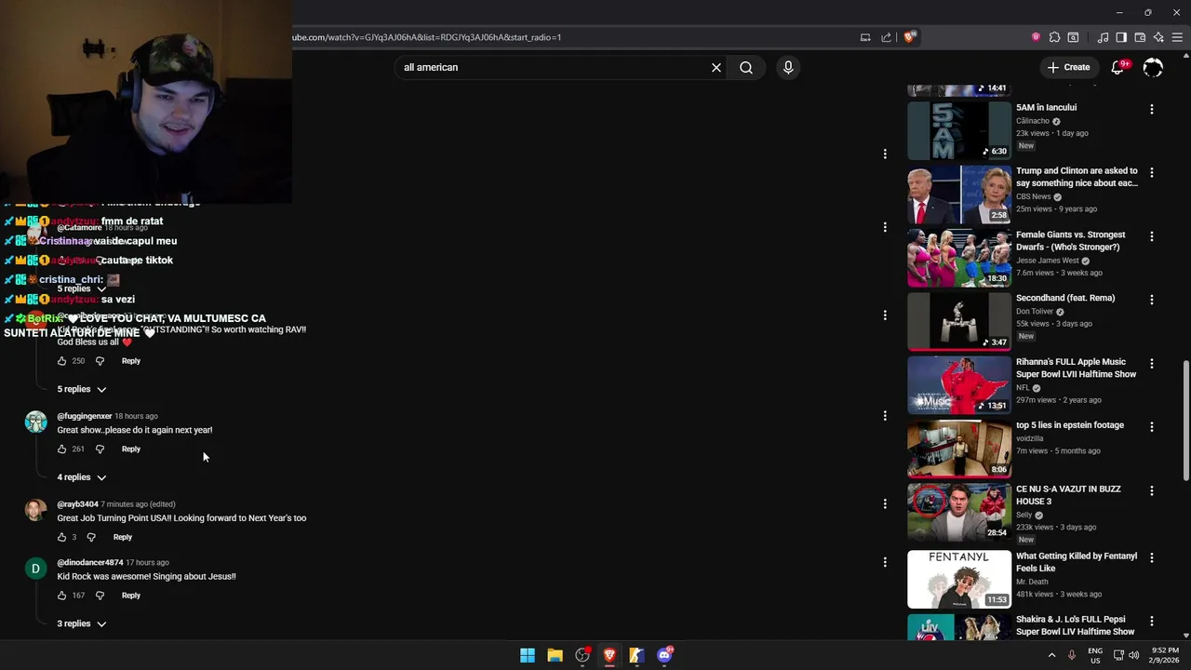Start voice search with the microphone icon
This screenshot has width=1191, height=670.
788,67
